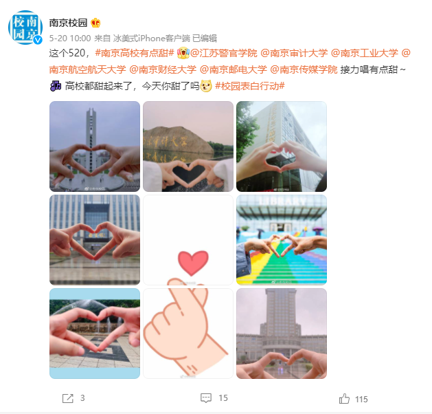Image resolution: width=432 pixels, height=414 pixels.
Task: Like the post with thumbs-up icon
Action: (344, 399)
